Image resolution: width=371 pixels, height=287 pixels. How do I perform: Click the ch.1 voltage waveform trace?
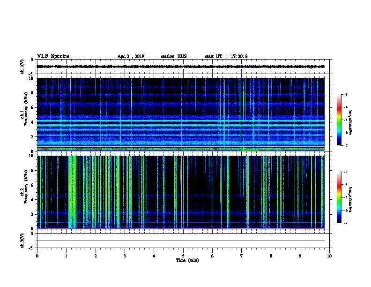[180, 67]
